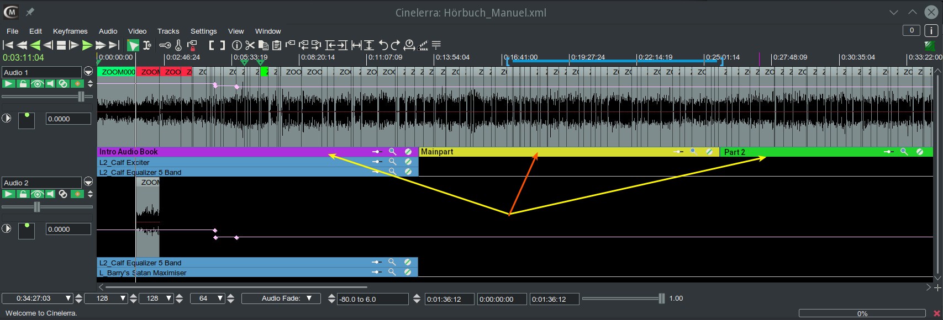Toggle mute speaker icon on Audio 1 track

50,84
